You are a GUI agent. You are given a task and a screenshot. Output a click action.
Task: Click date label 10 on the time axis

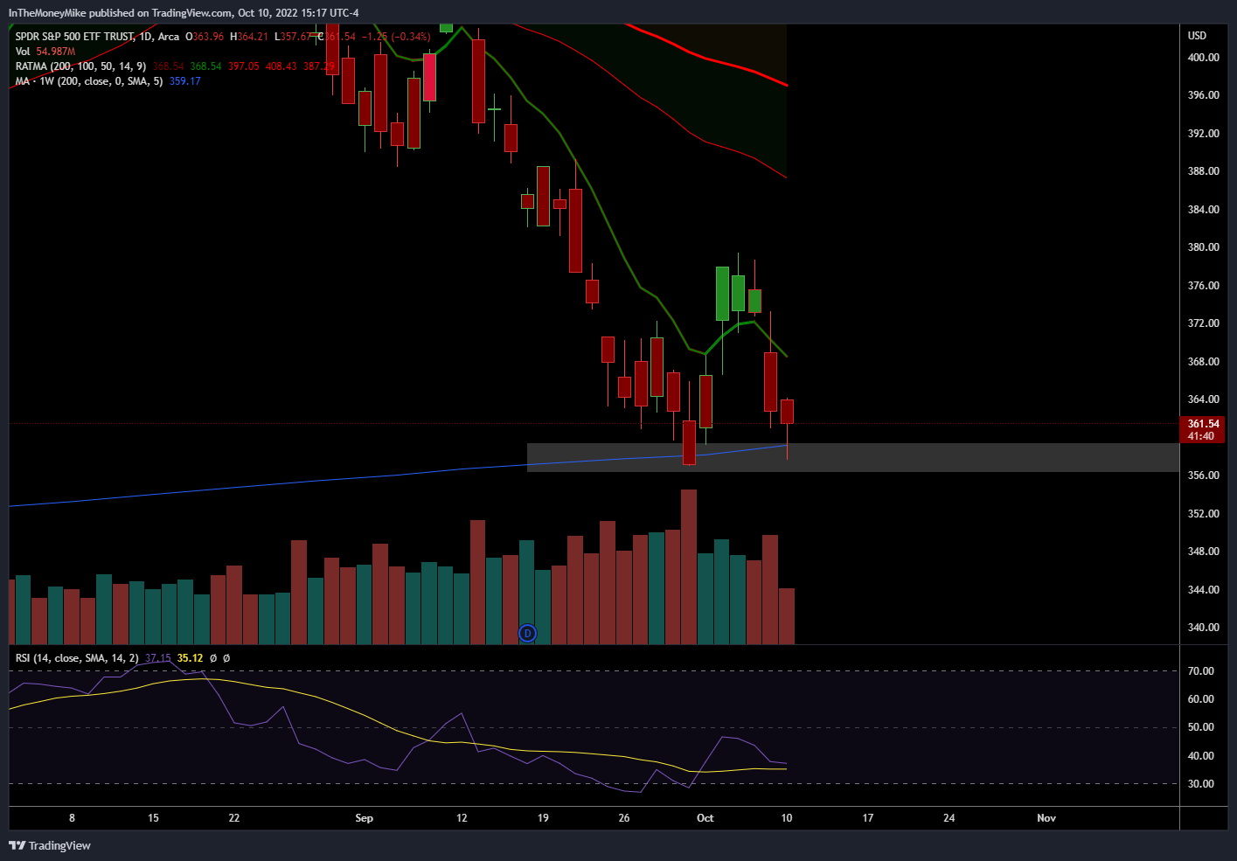787,818
